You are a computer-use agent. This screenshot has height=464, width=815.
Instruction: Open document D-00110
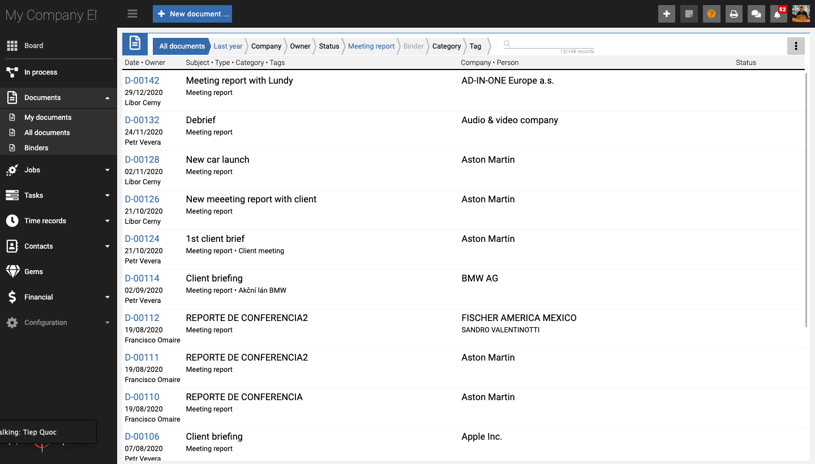[142, 397]
